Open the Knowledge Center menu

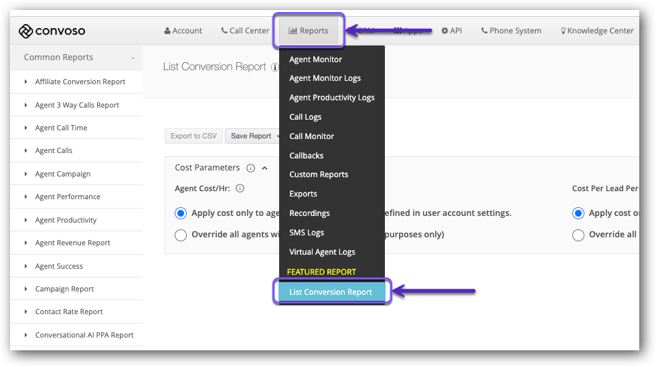pyautogui.click(x=597, y=31)
